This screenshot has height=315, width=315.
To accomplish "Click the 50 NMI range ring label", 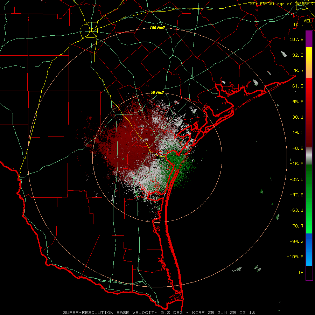I will (157, 92).
